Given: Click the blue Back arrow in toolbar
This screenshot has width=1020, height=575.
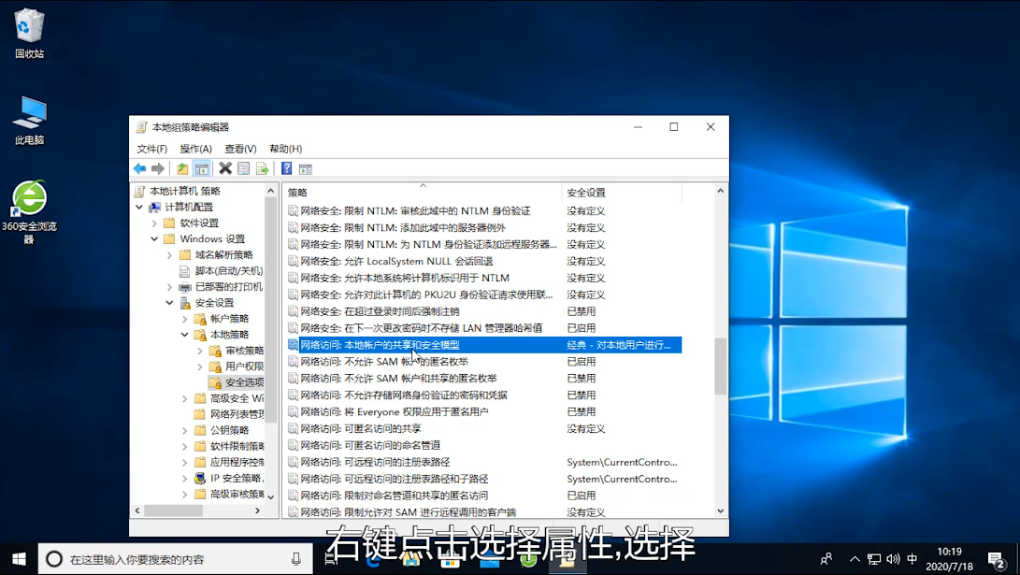Looking at the screenshot, I should point(139,169).
